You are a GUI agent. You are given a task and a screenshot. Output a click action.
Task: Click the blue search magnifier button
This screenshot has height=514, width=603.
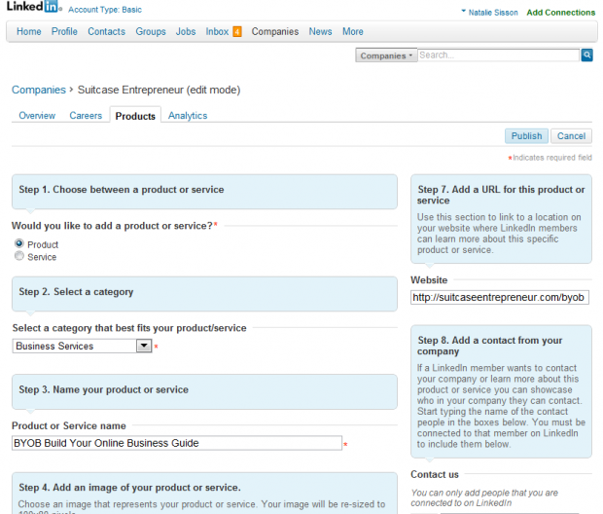[x=586, y=55]
